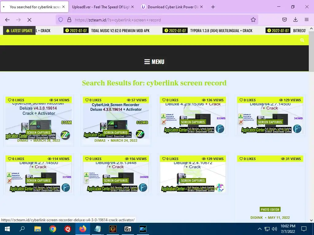Open Deluxe 4.2.7.14500 337MB thumbnail
Screen dimensions: 314x235
click(x=39, y=177)
